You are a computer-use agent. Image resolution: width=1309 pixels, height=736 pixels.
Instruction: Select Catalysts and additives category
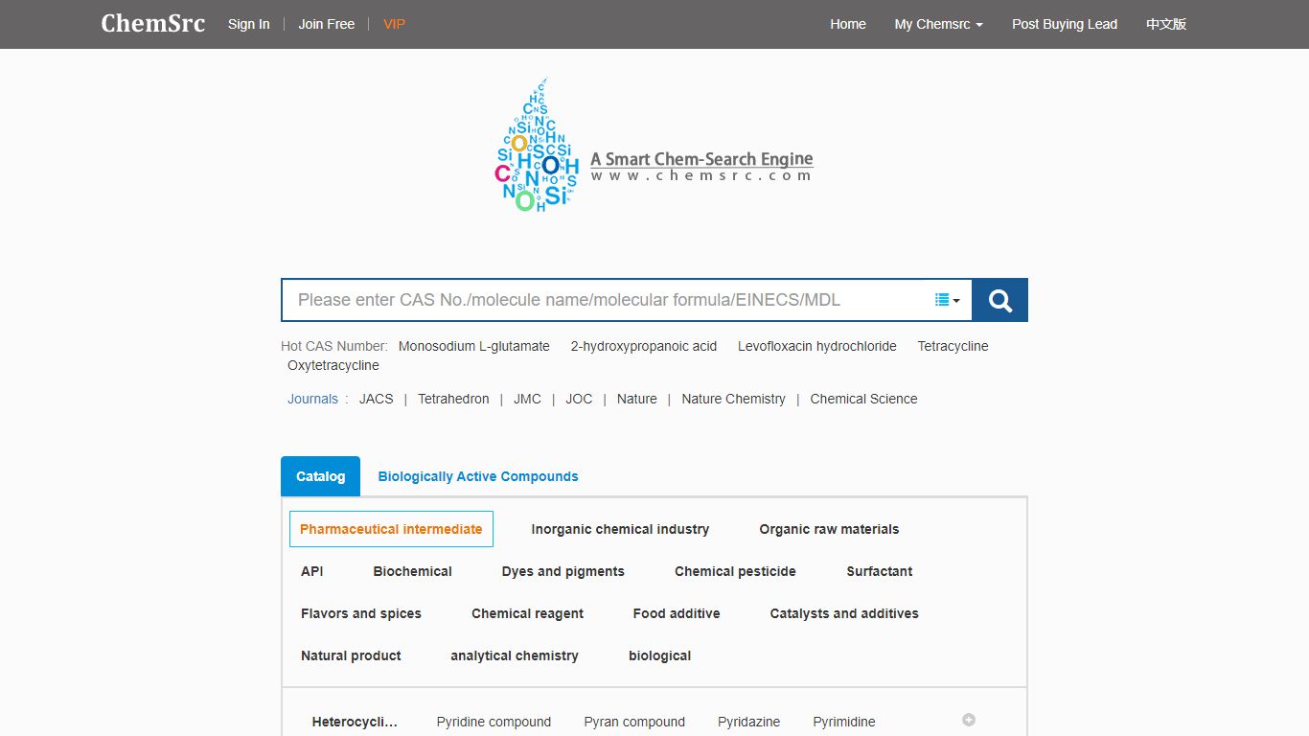(x=844, y=613)
